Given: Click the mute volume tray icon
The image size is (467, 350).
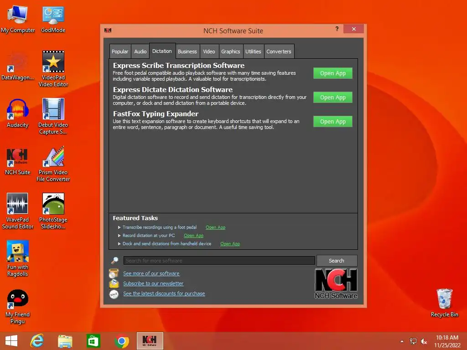Looking at the screenshot, I should [x=424, y=341].
